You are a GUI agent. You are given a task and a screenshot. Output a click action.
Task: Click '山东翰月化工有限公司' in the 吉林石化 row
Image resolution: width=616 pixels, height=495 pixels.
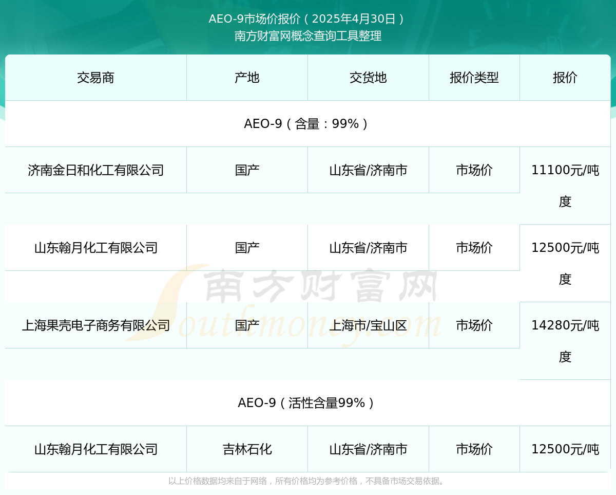pos(95,449)
